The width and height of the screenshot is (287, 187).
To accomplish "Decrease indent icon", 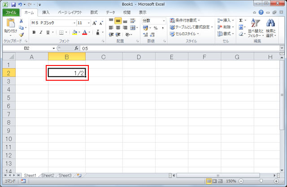I will tap(111, 35).
